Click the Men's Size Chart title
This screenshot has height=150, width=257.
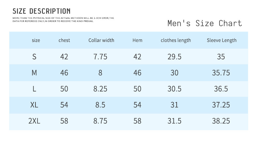pos(205,23)
